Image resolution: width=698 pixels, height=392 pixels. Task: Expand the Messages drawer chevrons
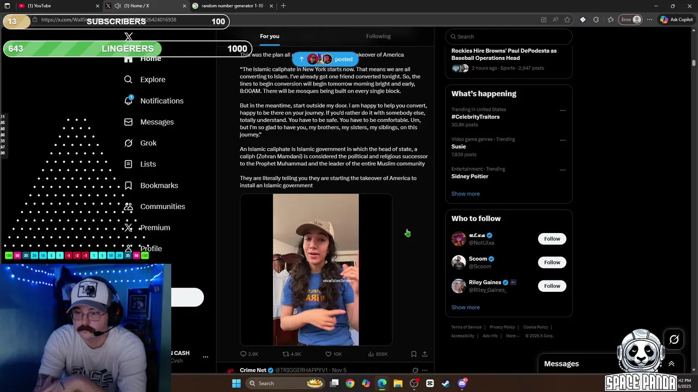coord(671,364)
